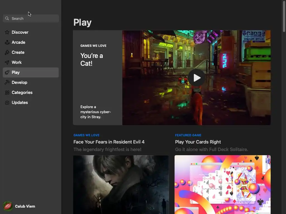Open the Play Your Cards Right story
Screen dimensions: 286x214
(x=198, y=142)
